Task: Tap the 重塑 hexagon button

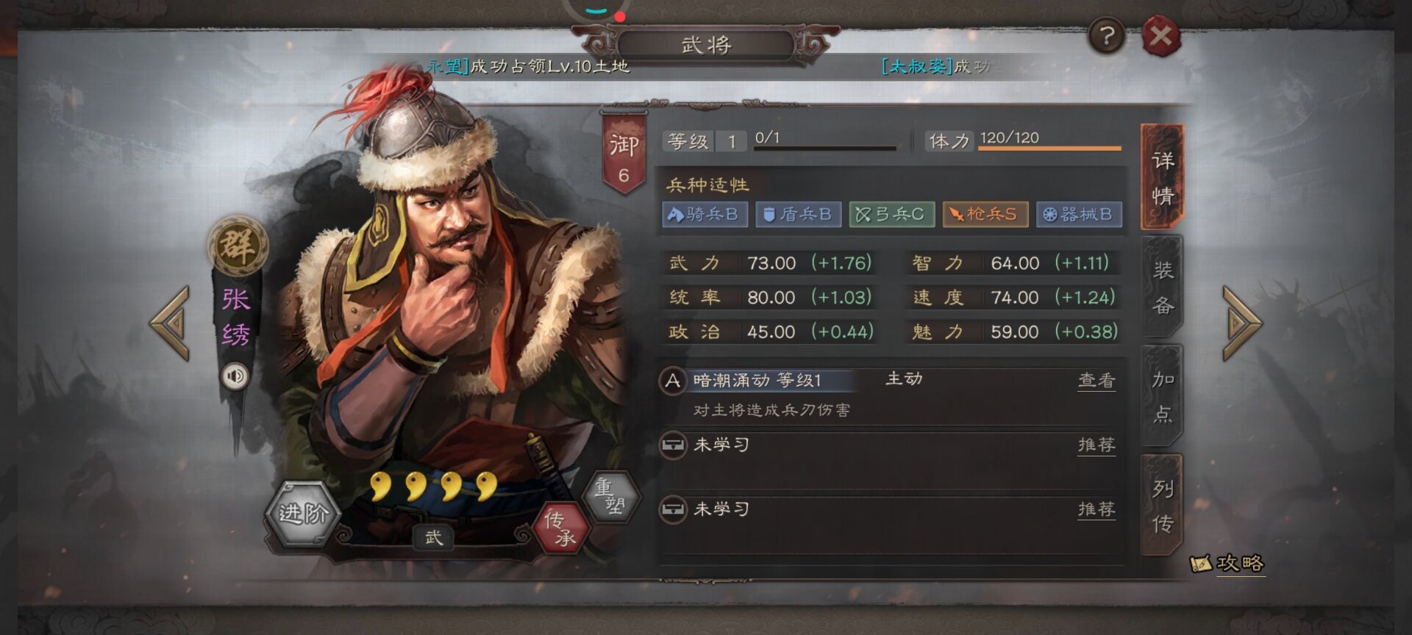Action: click(x=610, y=496)
